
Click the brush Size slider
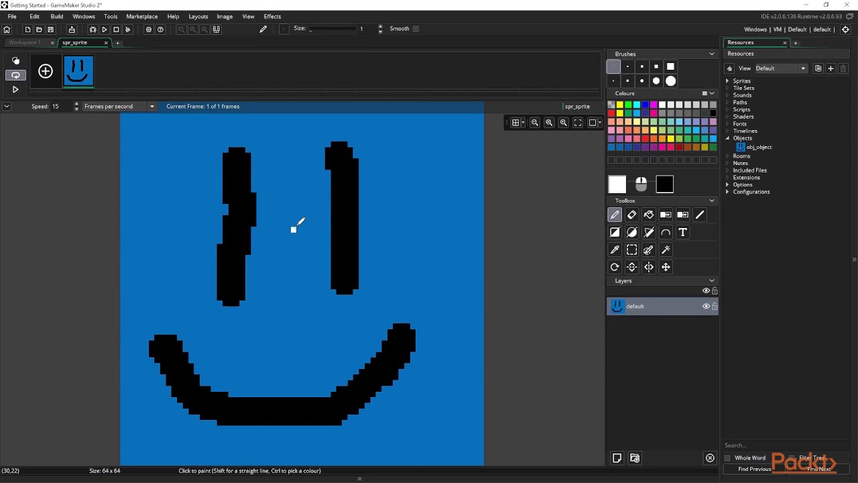[x=332, y=29]
